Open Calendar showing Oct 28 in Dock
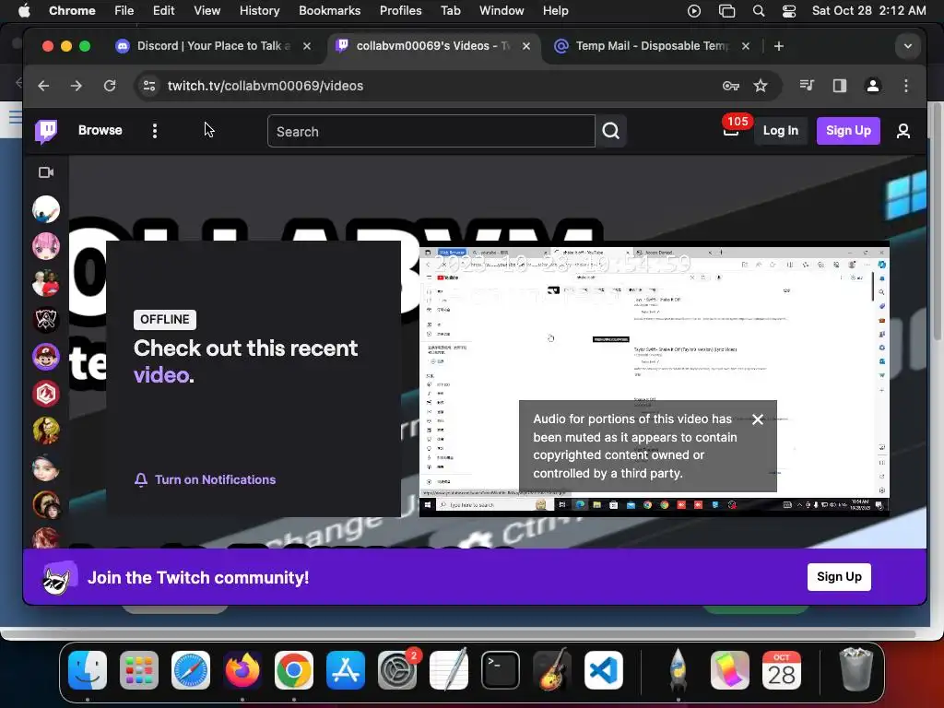The width and height of the screenshot is (944, 708). point(782,670)
